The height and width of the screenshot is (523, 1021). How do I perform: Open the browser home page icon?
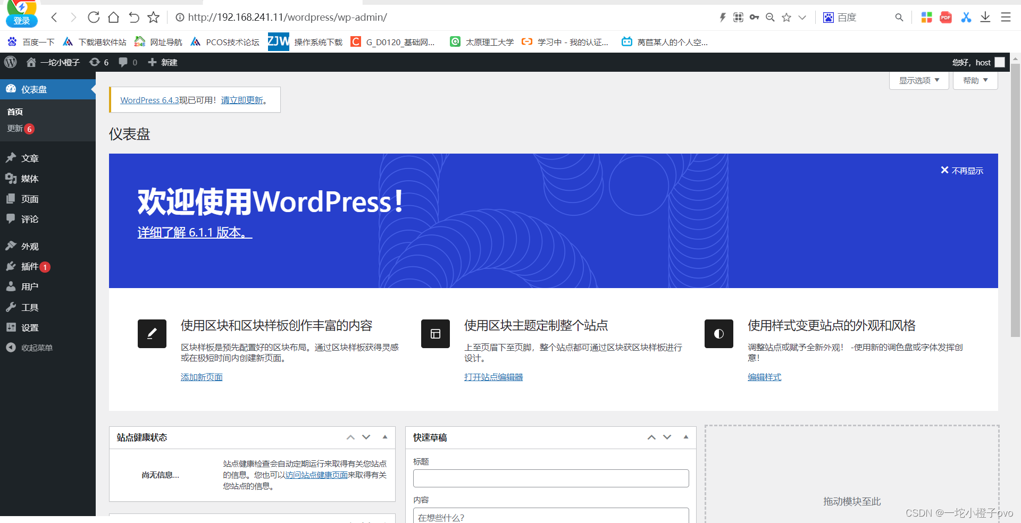pyautogui.click(x=113, y=18)
